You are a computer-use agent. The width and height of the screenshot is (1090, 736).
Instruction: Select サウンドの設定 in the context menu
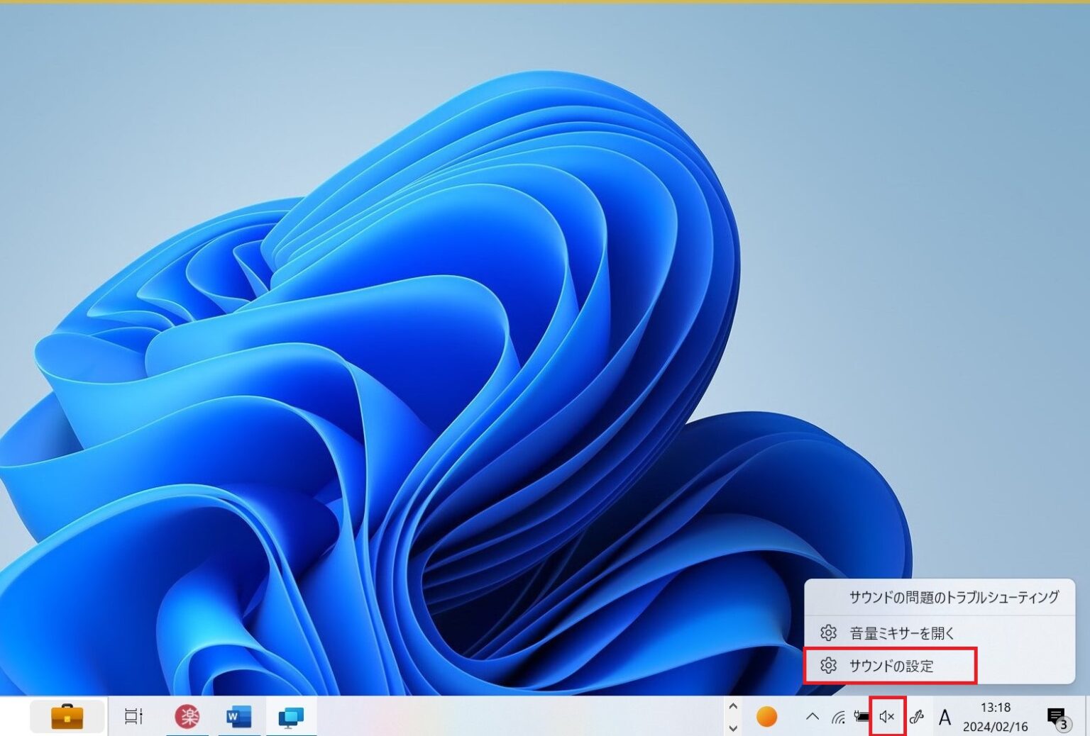(x=891, y=666)
